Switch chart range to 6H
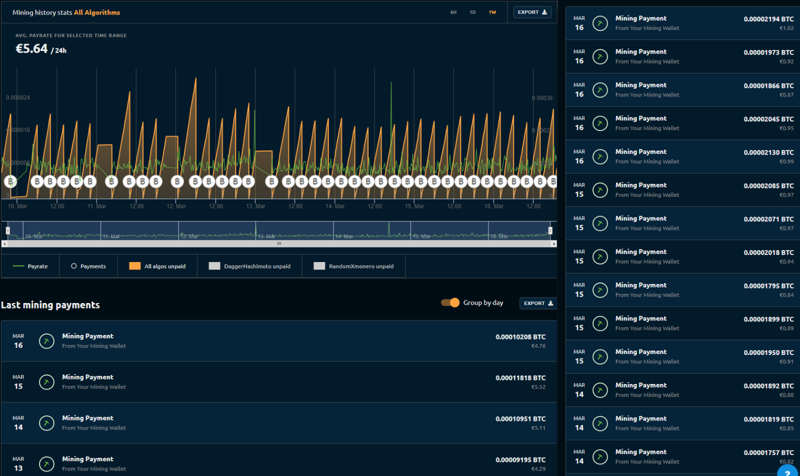 coord(453,12)
